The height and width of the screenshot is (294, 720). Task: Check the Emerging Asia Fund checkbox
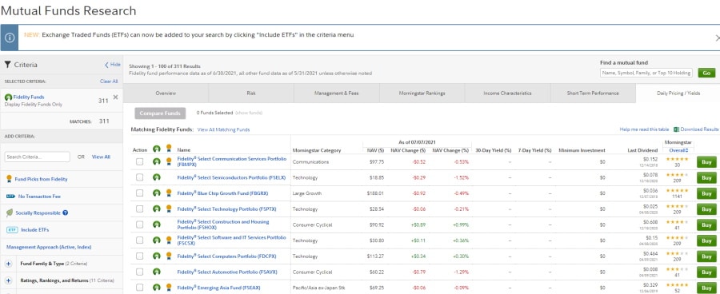click(x=139, y=287)
